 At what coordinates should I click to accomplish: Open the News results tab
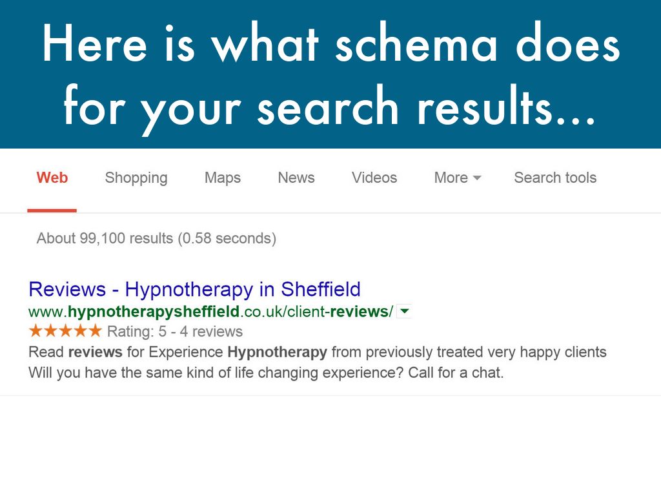(296, 178)
